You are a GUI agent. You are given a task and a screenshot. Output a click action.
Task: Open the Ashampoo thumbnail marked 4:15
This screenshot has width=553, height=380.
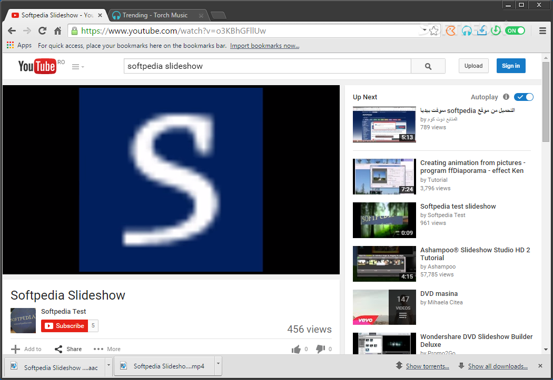click(x=384, y=264)
